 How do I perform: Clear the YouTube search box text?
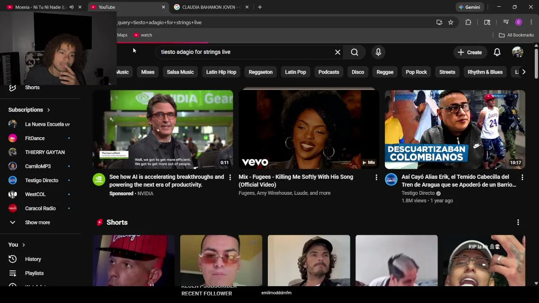337,52
